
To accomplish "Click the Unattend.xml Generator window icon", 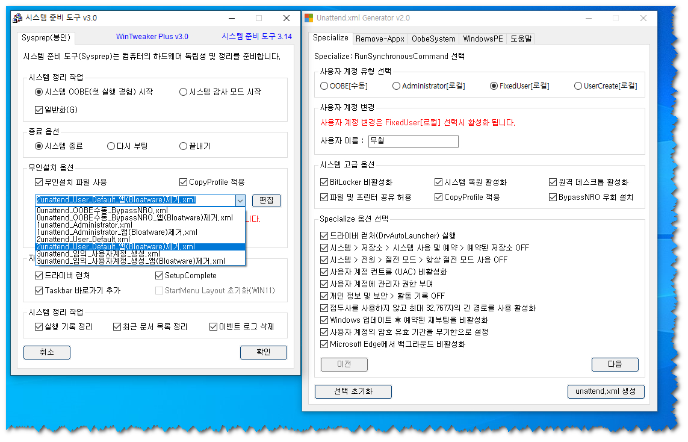I will pyautogui.click(x=309, y=18).
